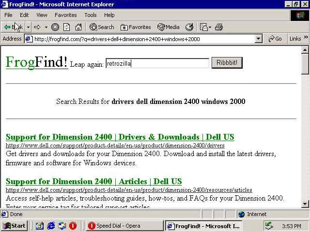Viewport: 310px width, 232px height.
Task: Expand the Links toolbar chevron
Action: pos(306,37)
